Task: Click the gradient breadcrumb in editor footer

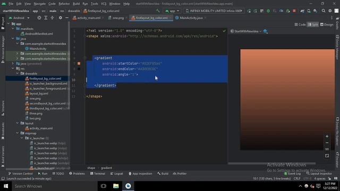Action: [106, 168]
